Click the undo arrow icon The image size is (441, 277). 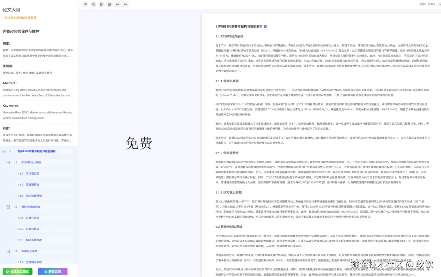coord(117,4)
